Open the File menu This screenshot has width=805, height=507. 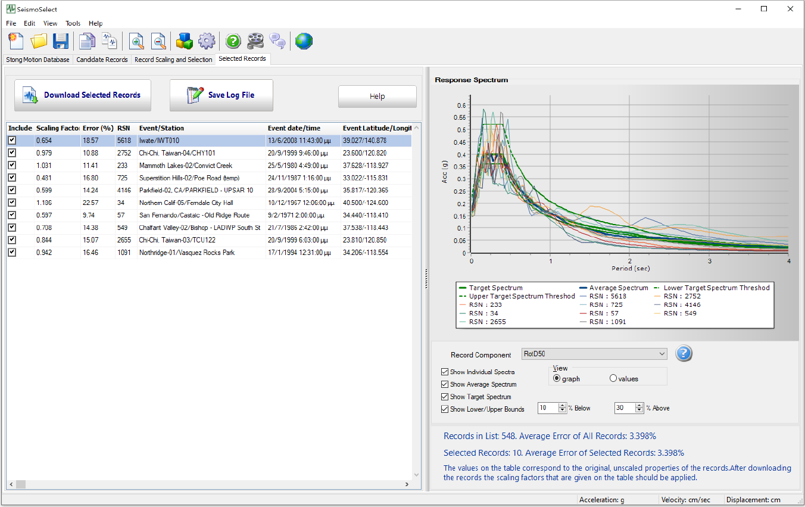(11, 23)
